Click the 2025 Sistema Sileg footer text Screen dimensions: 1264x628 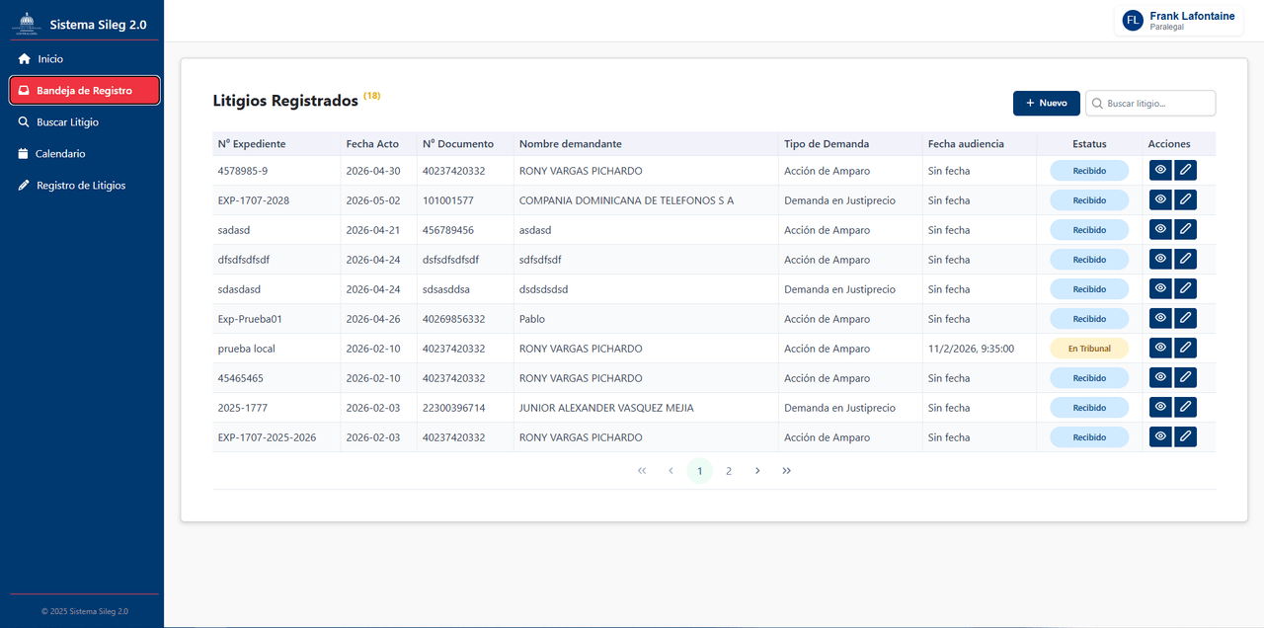point(85,611)
